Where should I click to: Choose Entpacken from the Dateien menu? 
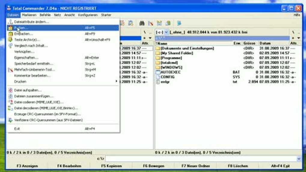pos(23,34)
